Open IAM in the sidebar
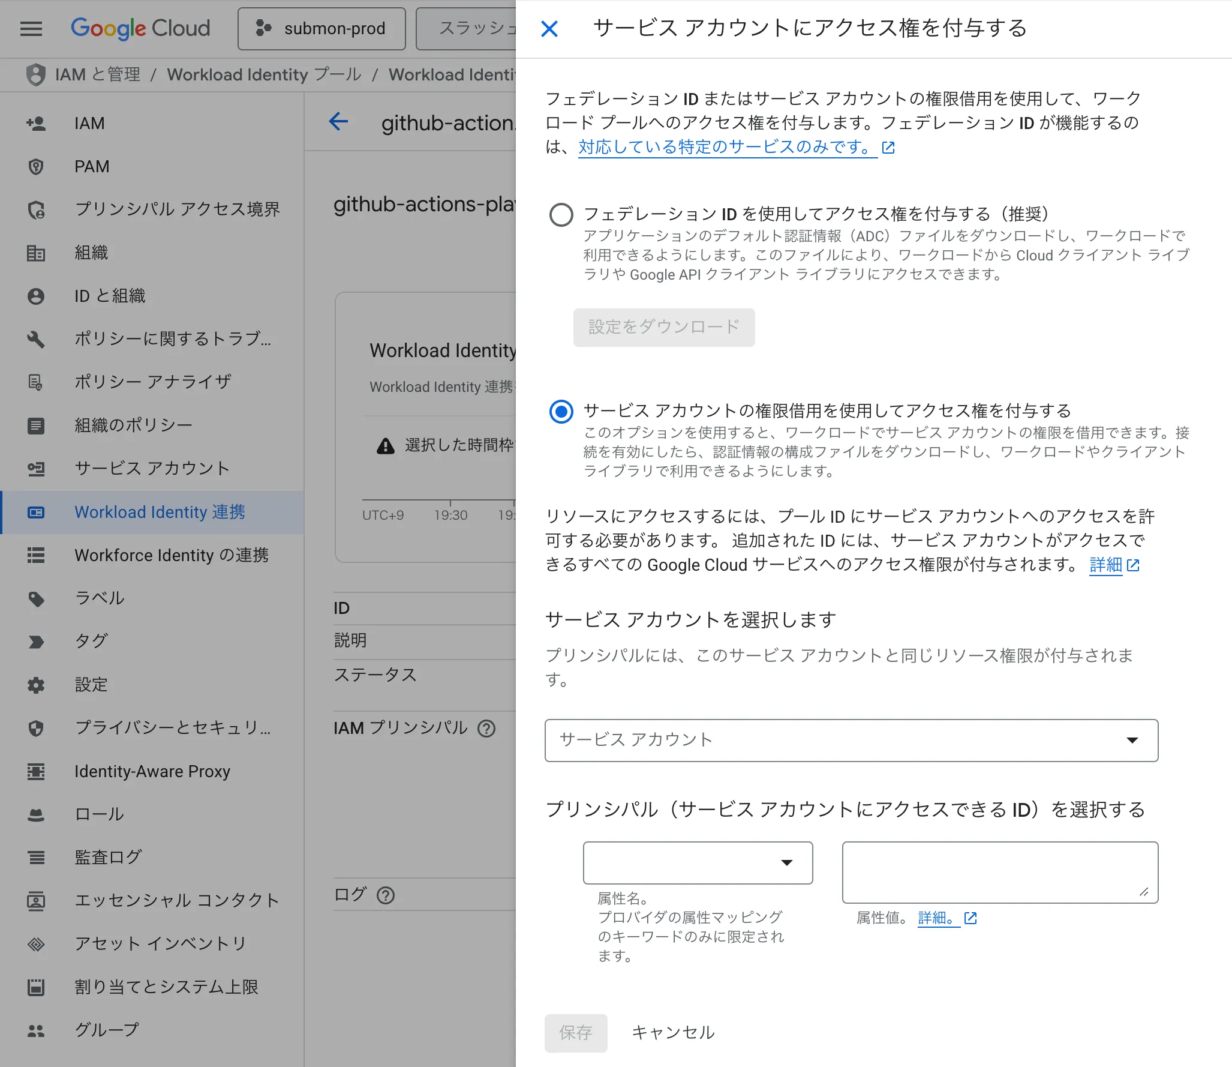The image size is (1232, 1067). click(152, 124)
